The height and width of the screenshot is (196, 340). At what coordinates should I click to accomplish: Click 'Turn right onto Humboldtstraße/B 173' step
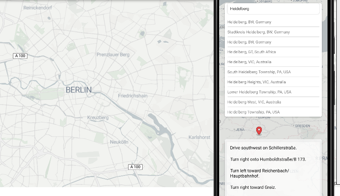click(x=268, y=159)
